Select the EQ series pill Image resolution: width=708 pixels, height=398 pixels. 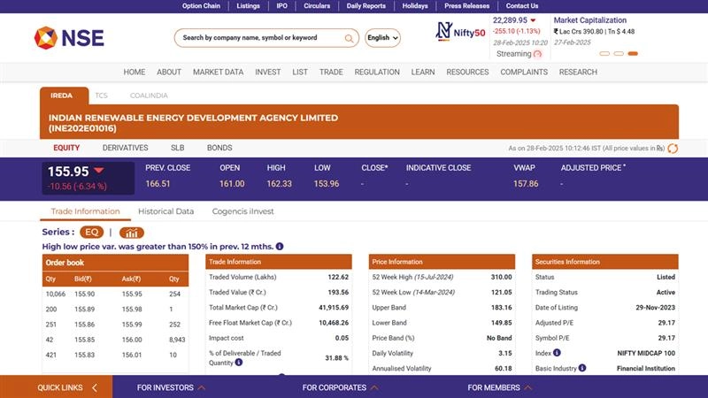click(x=93, y=233)
